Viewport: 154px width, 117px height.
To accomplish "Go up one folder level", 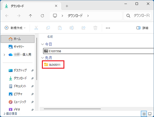I will coord(30,16).
